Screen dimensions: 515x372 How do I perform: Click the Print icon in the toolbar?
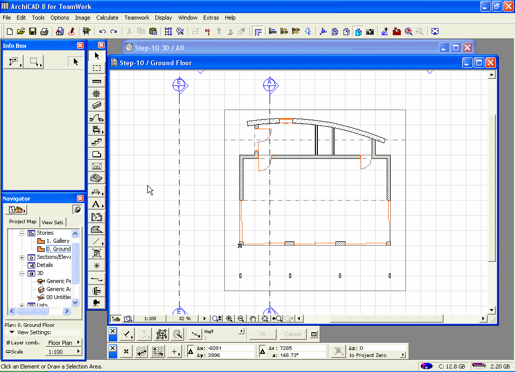[x=44, y=32]
